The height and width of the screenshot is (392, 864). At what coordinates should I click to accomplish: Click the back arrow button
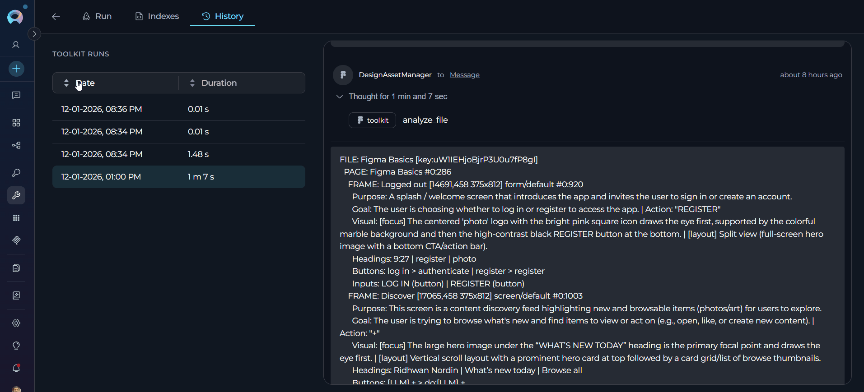pyautogui.click(x=56, y=17)
